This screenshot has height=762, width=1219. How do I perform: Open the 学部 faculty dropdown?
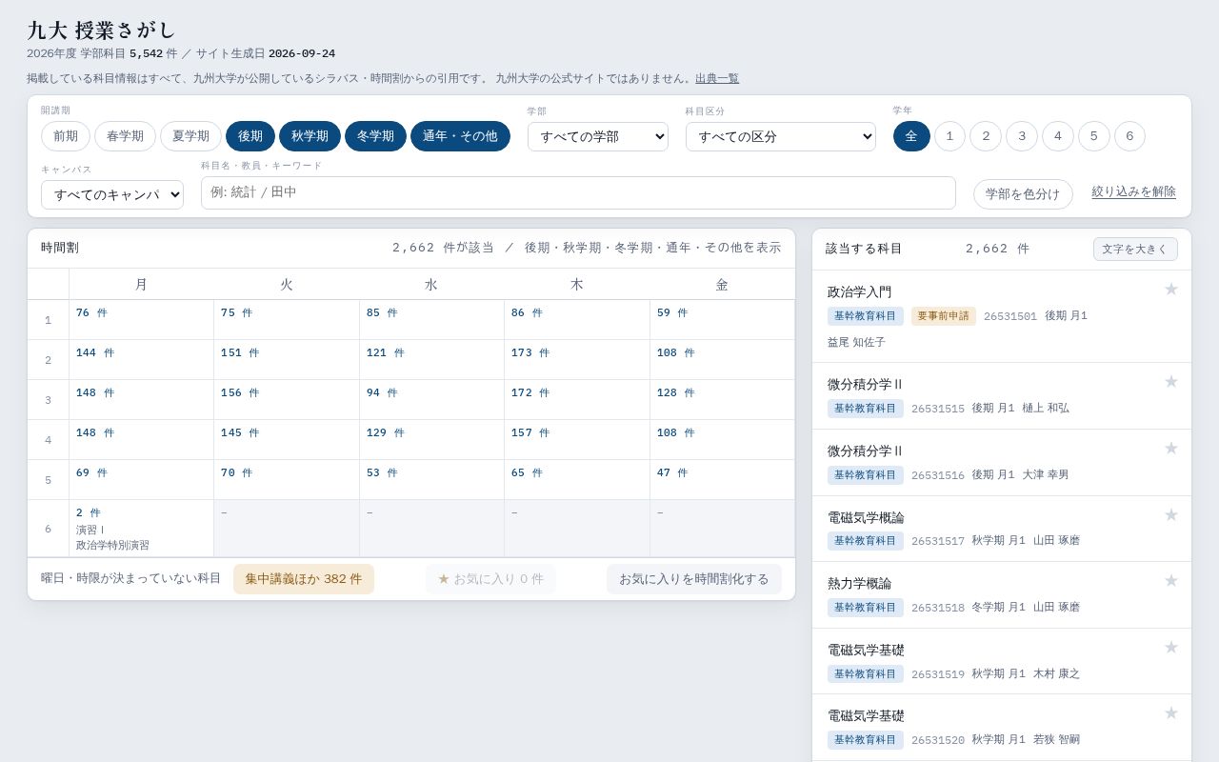598,136
